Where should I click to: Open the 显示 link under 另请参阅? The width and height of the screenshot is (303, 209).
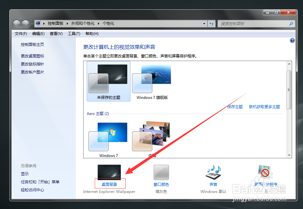24,174
